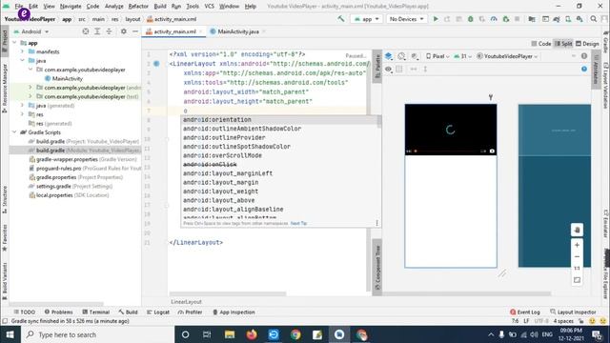Open the app run configuration dropdown
This screenshot has width=610, height=343.
(x=366, y=19)
